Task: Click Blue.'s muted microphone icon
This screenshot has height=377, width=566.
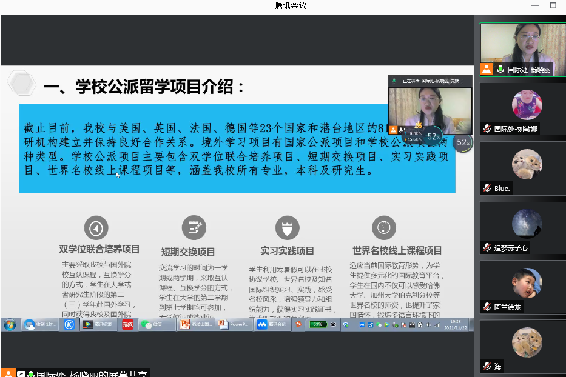Action: pyautogui.click(x=487, y=189)
